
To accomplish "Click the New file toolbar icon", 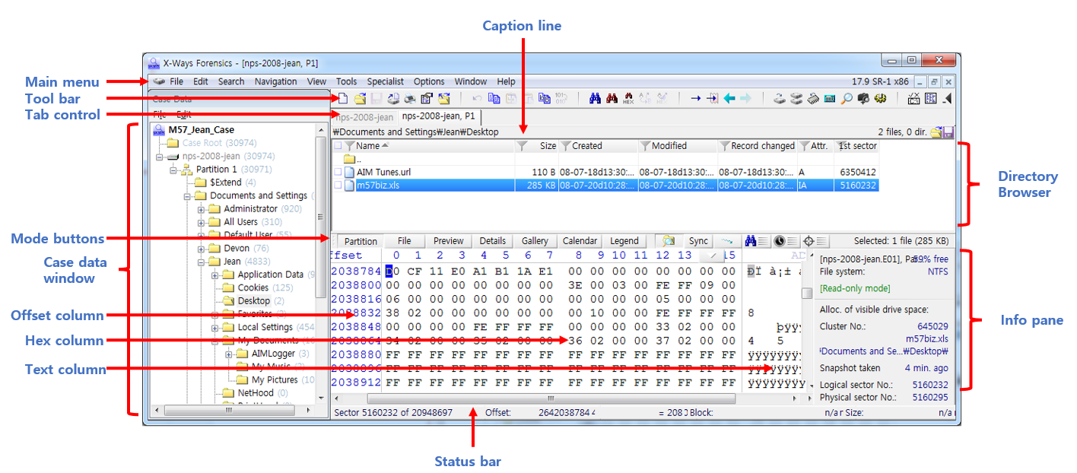I will (343, 98).
